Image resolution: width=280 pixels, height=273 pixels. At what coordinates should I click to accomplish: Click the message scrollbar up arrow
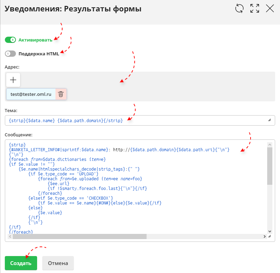270,144
